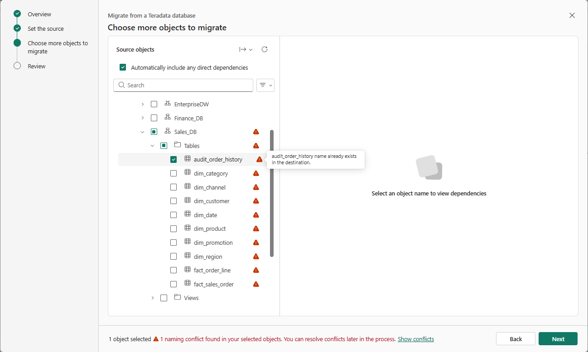The image size is (588, 352).
Task: Check the dim_product checkbox
Action: tap(174, 228)
